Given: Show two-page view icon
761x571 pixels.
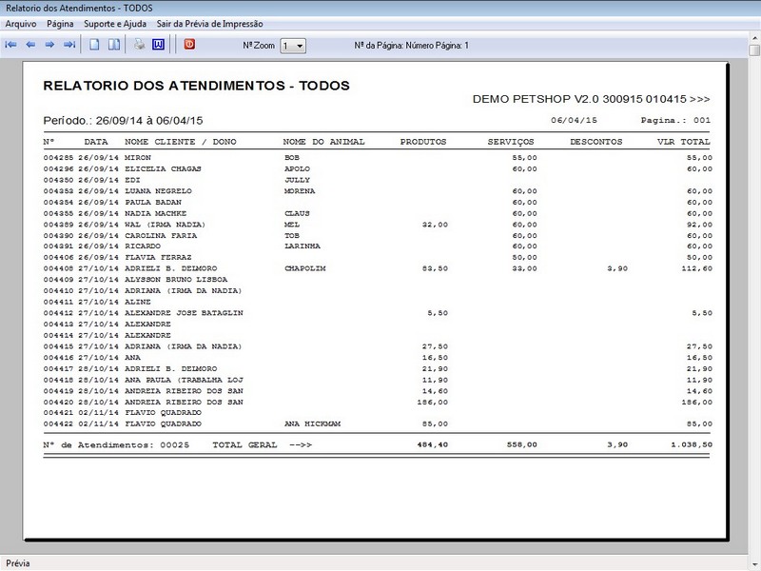Looking at the screenshot, I should pyautogui.click(x=114, y=45).
